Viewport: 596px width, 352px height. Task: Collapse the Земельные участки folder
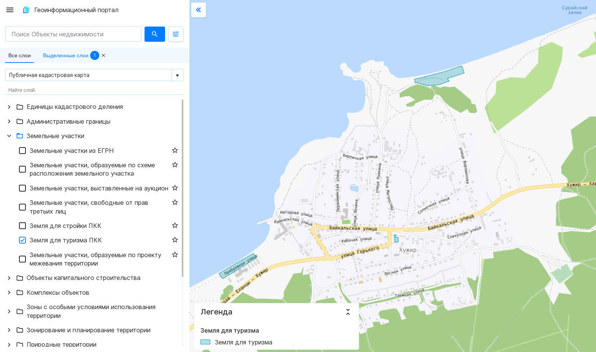tap(9, 136)
